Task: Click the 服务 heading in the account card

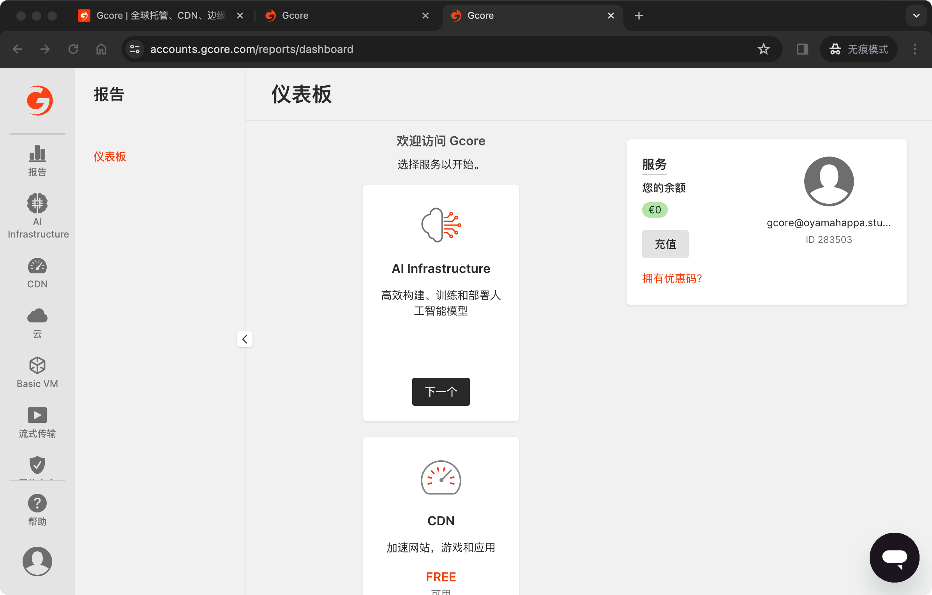Action: [655, 164]
